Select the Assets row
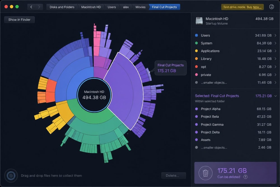This screenshot has height=187, width=280. (x=236, y=140)
